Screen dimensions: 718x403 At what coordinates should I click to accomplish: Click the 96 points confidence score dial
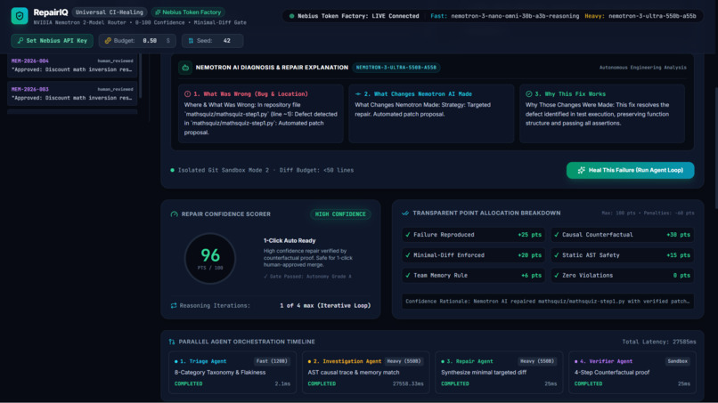click(210, 259)
